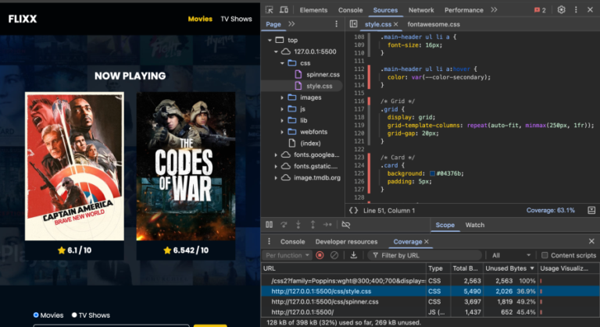600x327 pixels.
Task: Switch to the Watch debugger tab
Action: (x=474, y=225)
